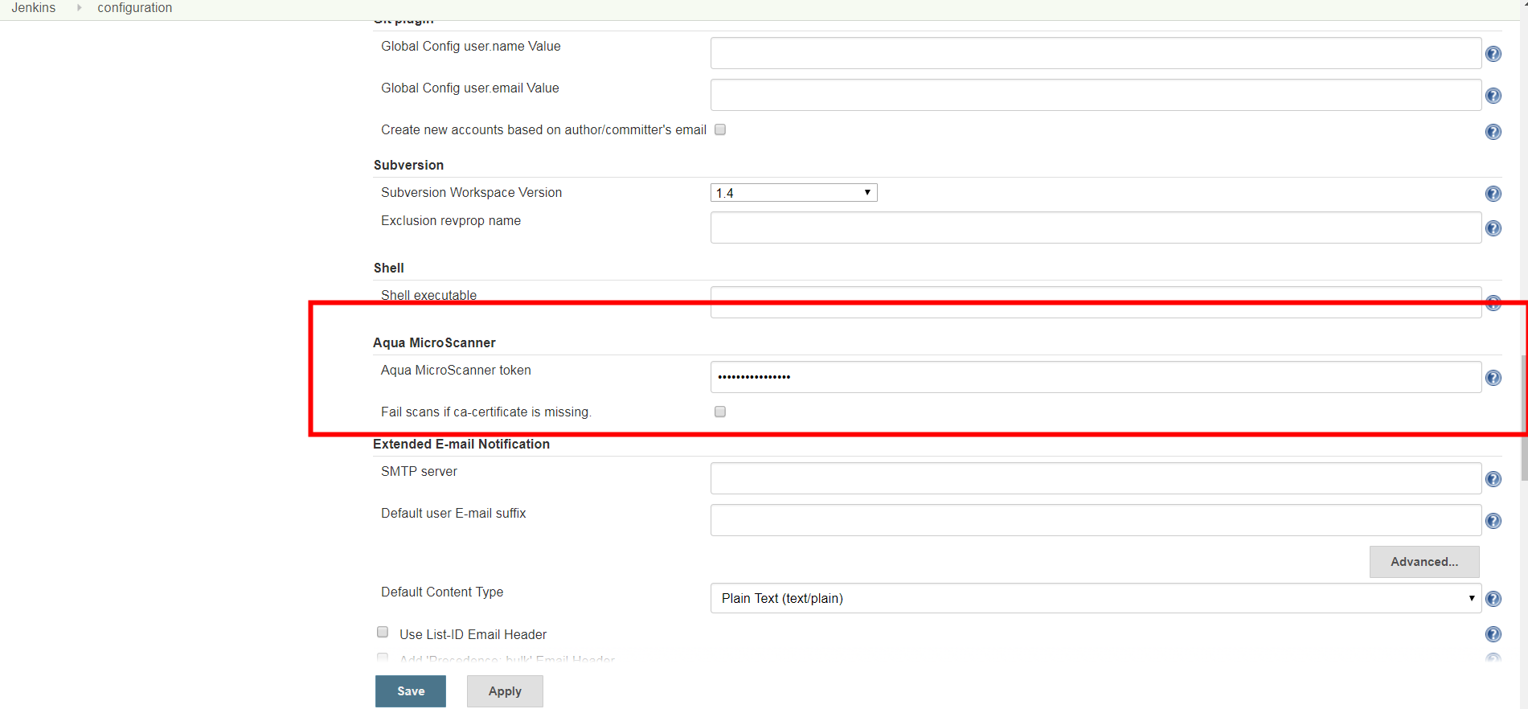The width and height of the screenshot is (1528, 709).
Task: Check Use List-ID Email Header
Action: click(383, 633)
